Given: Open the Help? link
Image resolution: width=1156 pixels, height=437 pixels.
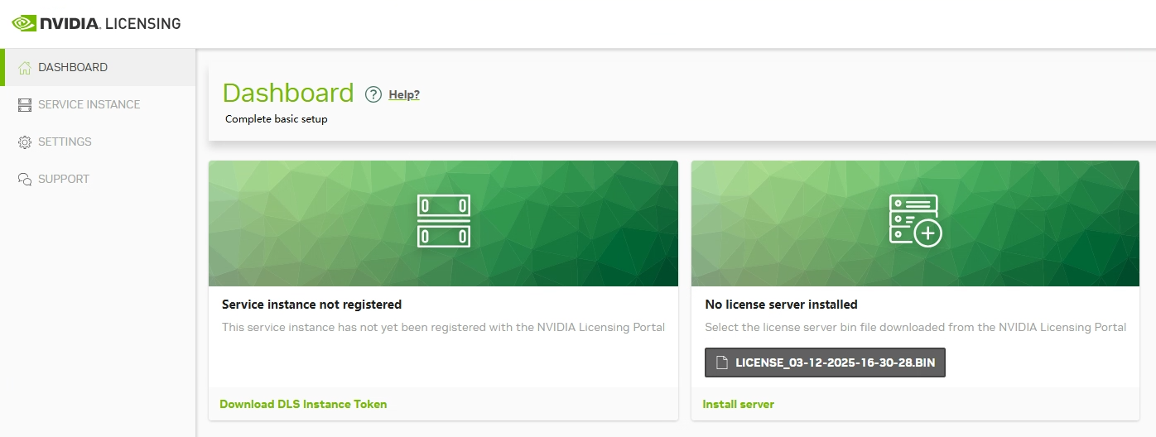Looking at the screenshot, I should tap(404, 94).
